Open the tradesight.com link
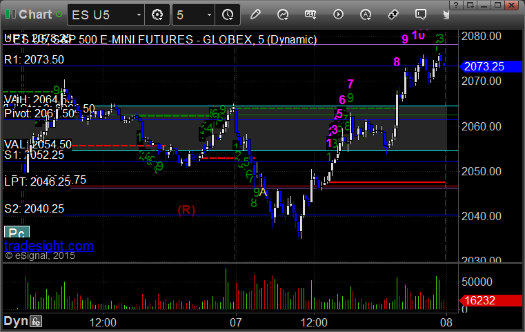This screenshot has height=332, width=525. tap(49, 246)
